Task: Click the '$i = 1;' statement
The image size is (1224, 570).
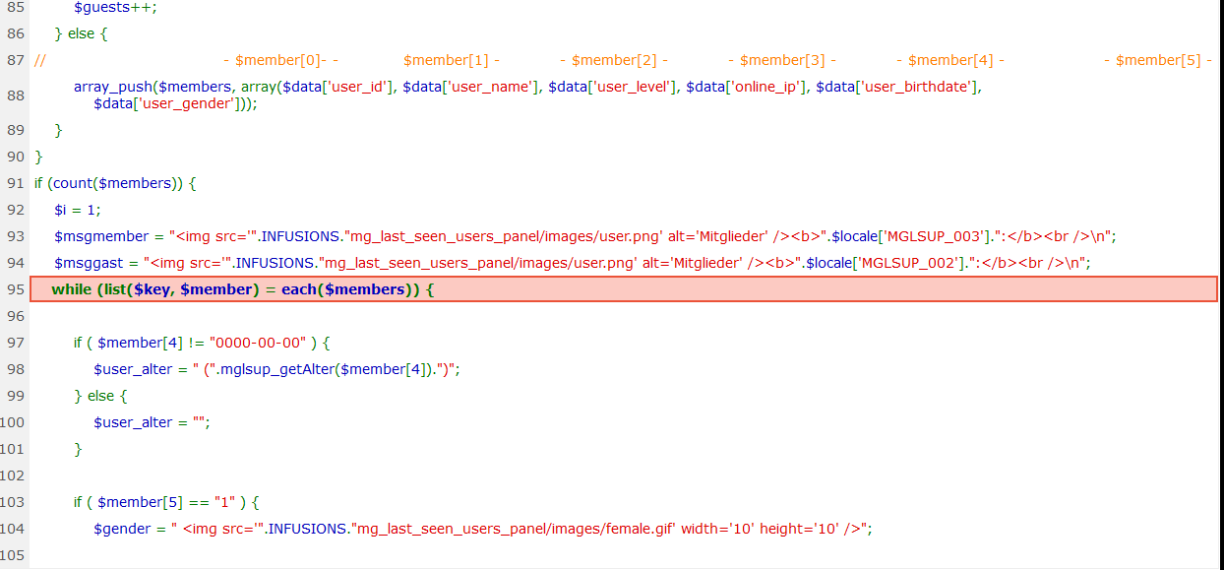Action: 78,210
